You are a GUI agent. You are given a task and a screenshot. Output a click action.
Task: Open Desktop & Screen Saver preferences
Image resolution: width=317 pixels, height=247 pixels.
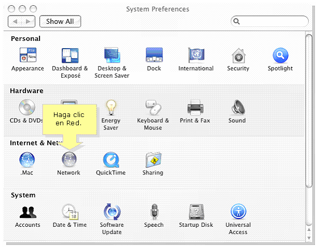pyautogui.click(x=112, y=55)
